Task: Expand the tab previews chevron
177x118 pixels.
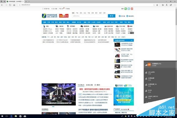Action: click(29, 1)
